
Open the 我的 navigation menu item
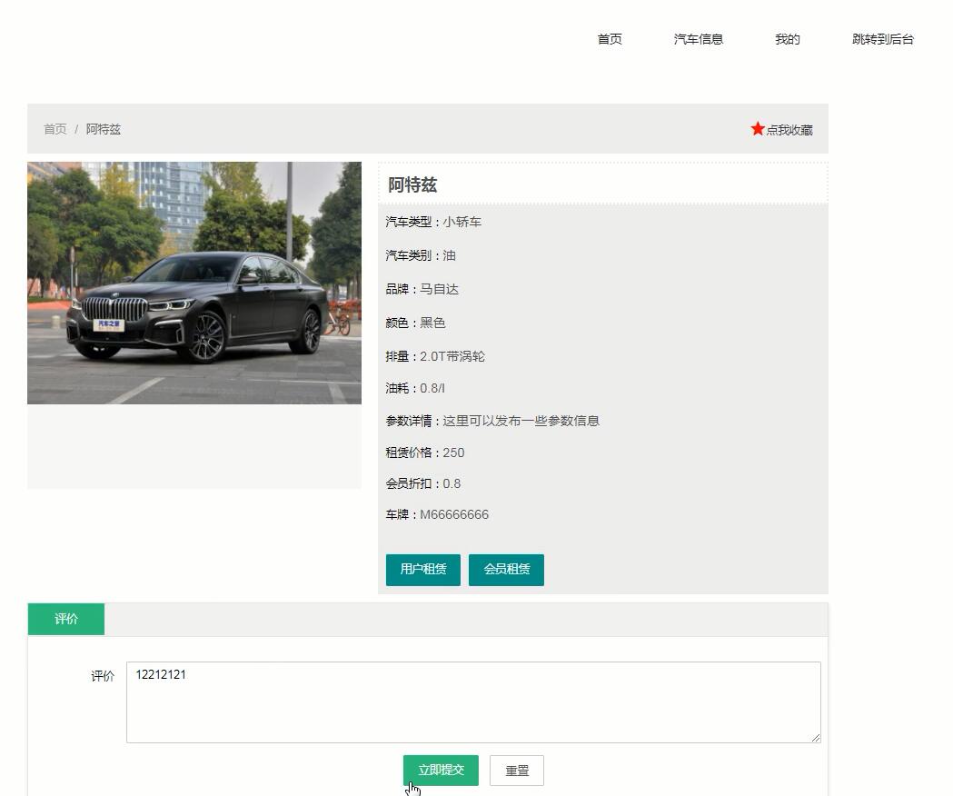point(787,39)
